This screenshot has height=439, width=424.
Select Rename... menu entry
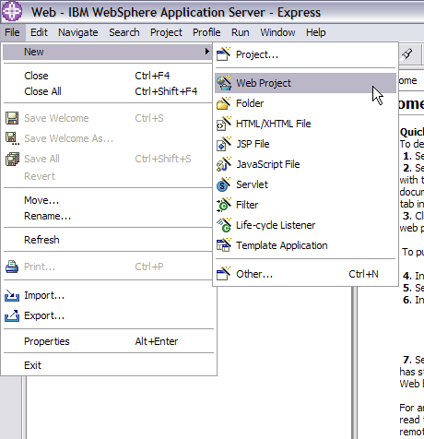pyautogui.click(x=107, y=216)
